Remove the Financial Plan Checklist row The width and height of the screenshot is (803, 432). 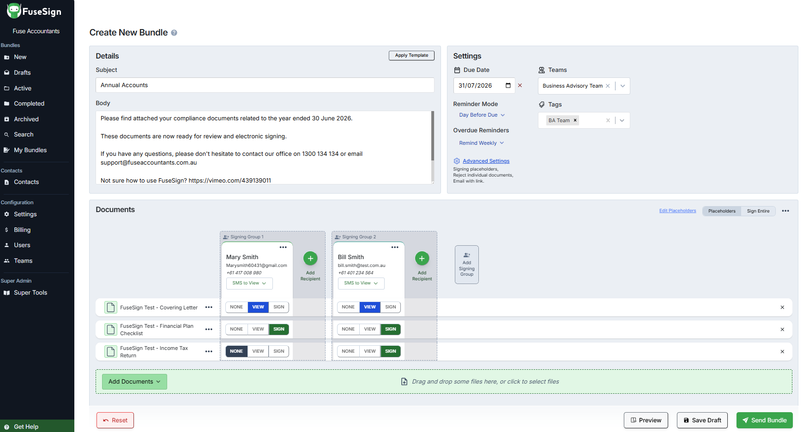[x=782, y=330]
